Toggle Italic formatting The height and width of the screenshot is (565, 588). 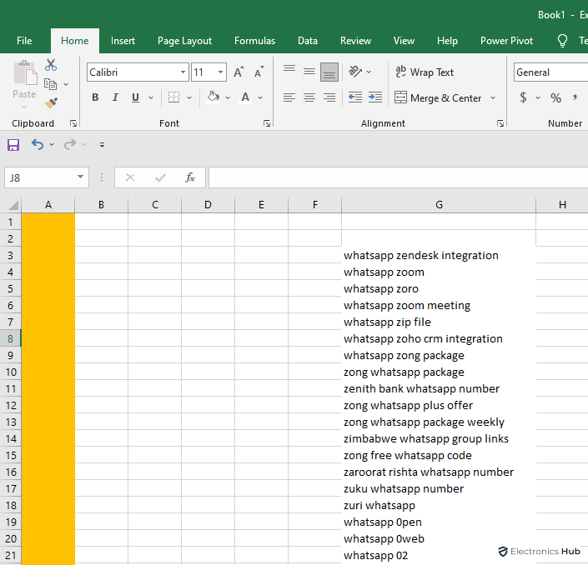tap(115, 97)
